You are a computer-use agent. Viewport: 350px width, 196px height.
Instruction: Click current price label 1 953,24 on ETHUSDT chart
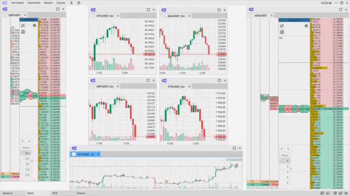click(220, 137)
